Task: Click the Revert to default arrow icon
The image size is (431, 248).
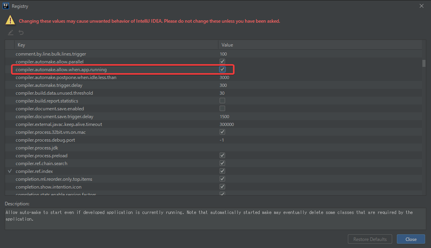Action: (21, 32)
